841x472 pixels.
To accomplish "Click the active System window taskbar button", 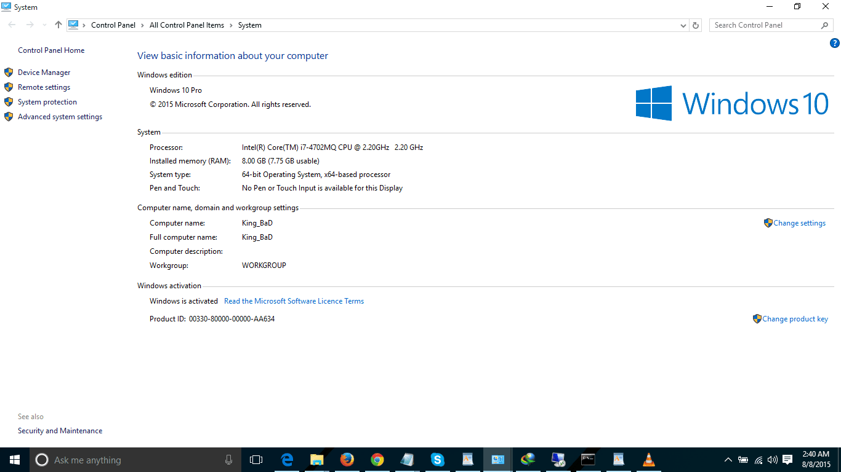I will 497,460.
